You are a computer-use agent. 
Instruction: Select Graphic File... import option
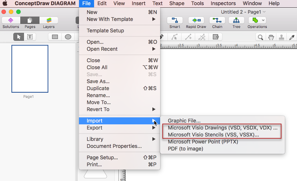click(222, 121)
